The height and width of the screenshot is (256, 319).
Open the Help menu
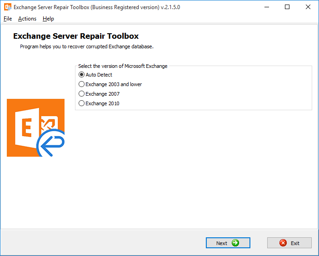click(48, 19)
